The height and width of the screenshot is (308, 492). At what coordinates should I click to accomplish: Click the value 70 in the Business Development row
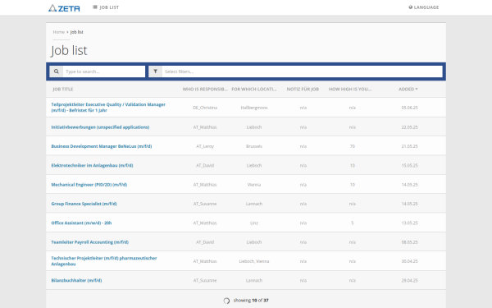point(353,146)
